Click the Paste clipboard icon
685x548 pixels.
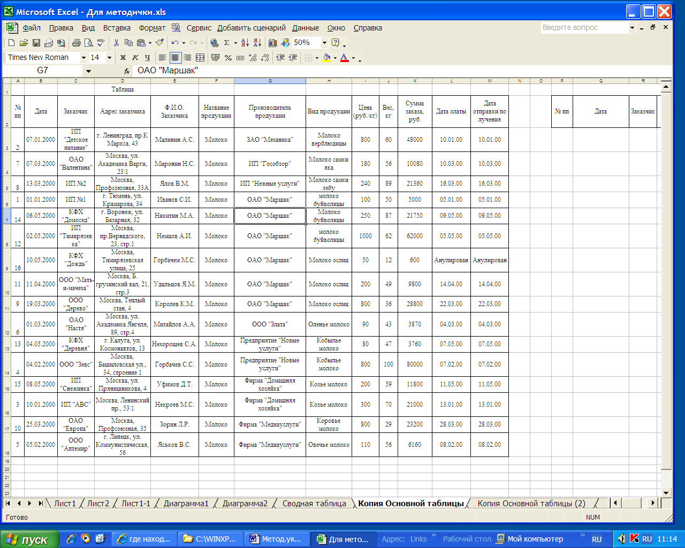(x=141, y=43)
